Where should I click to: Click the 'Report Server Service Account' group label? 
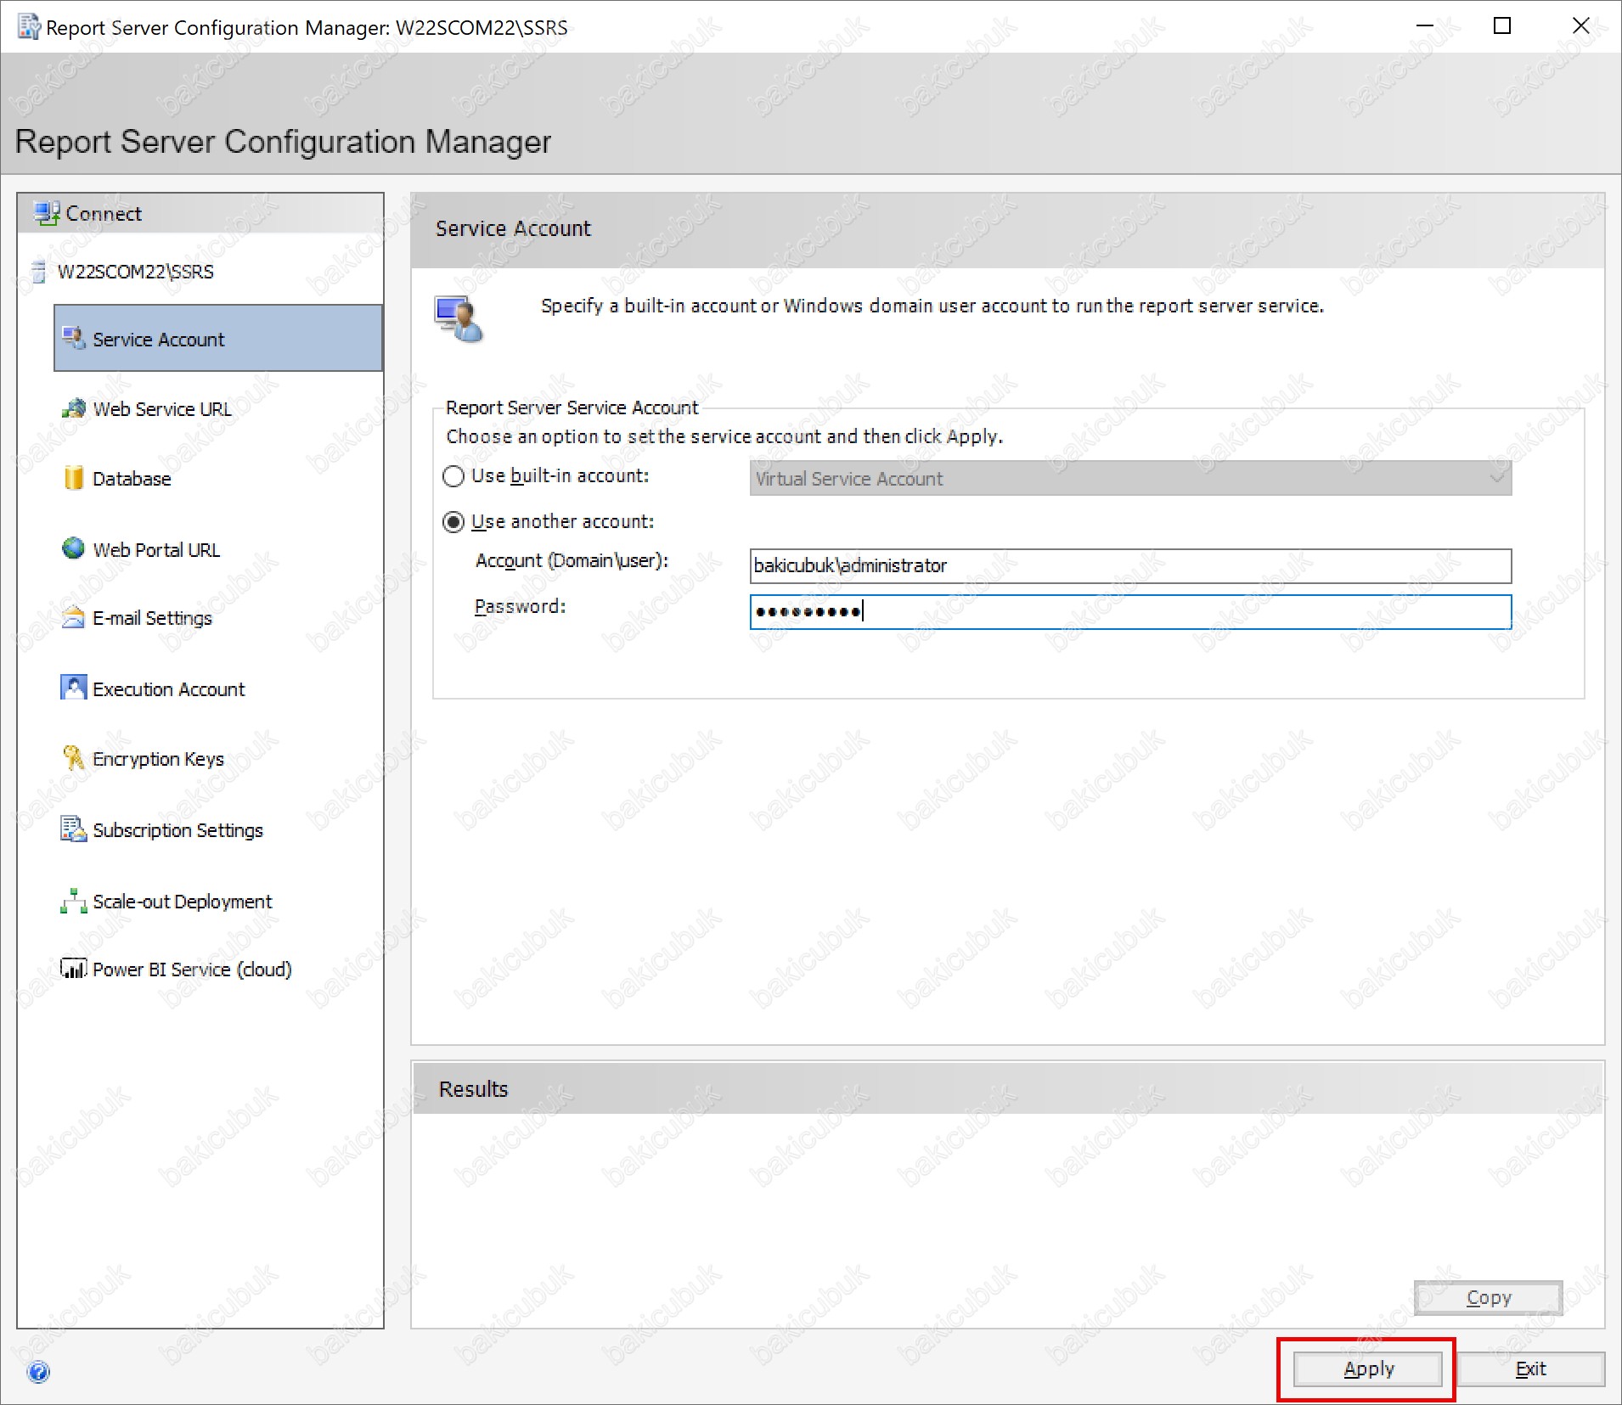click(x=572, y=407)
